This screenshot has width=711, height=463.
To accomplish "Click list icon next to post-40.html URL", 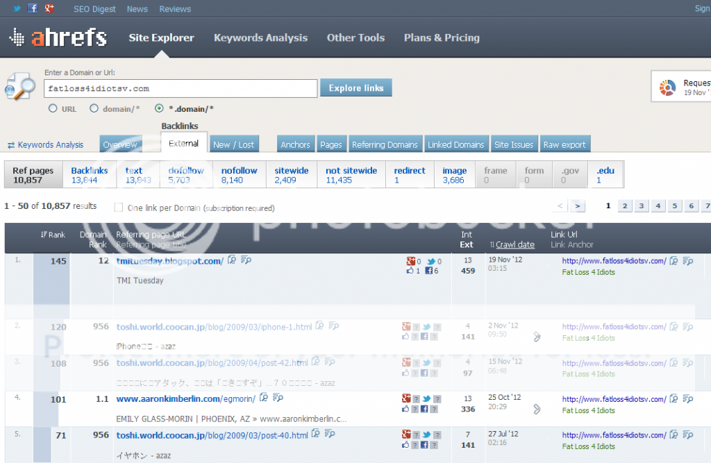I will click(x=330, y=434).
